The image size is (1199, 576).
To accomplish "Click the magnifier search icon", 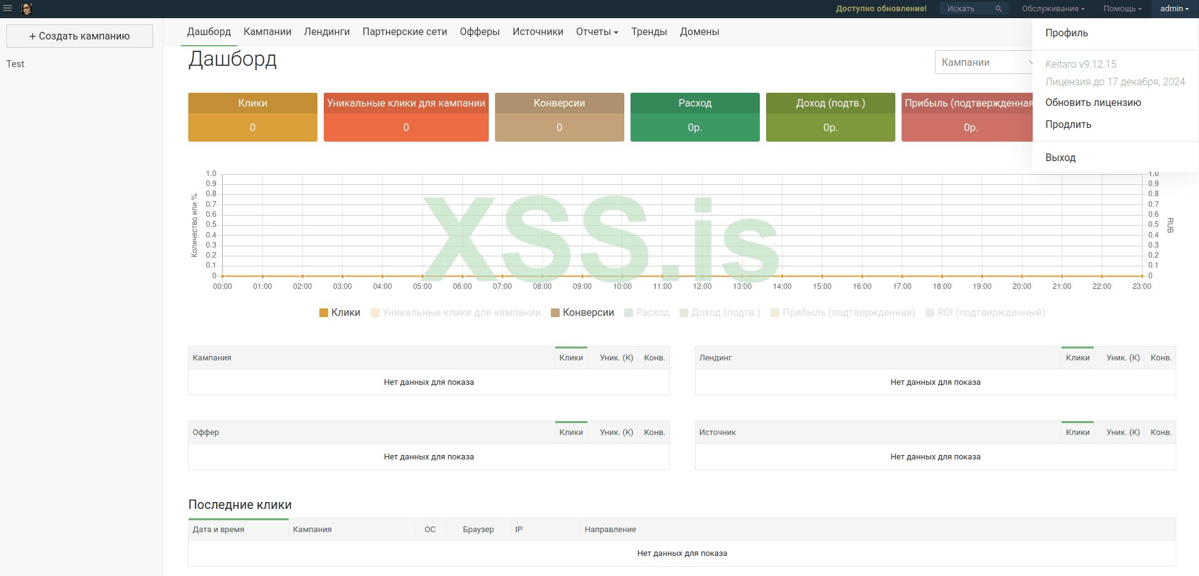I will (x=998, y=9).
